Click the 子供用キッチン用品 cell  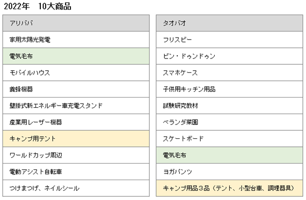229,90
